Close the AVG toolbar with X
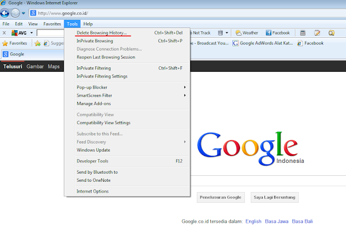Viewport: 346px width, 226px height. [x=4, y=33]
